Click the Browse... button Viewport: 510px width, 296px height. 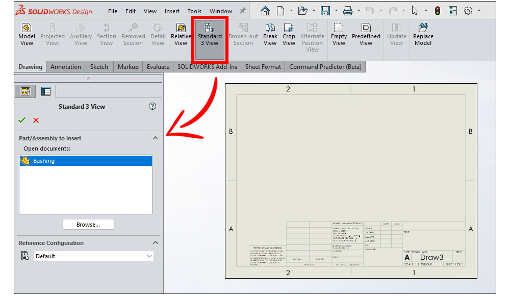pyautogui.click(x=88, y=225)
